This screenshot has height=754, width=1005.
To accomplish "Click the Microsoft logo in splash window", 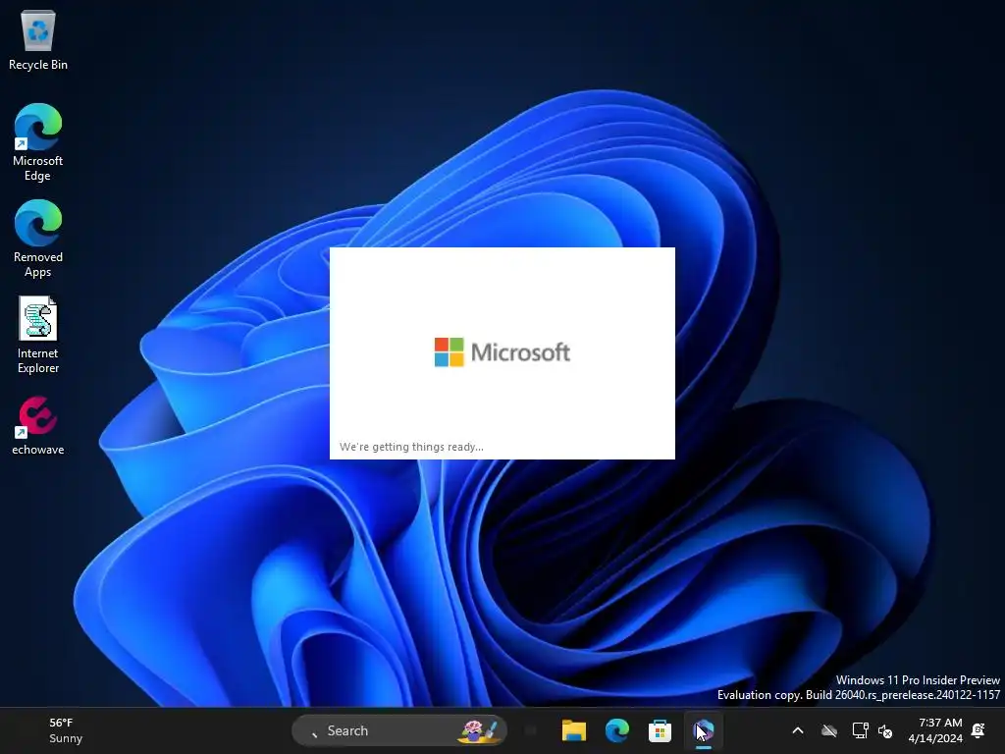I will click(x=502, y=352).
